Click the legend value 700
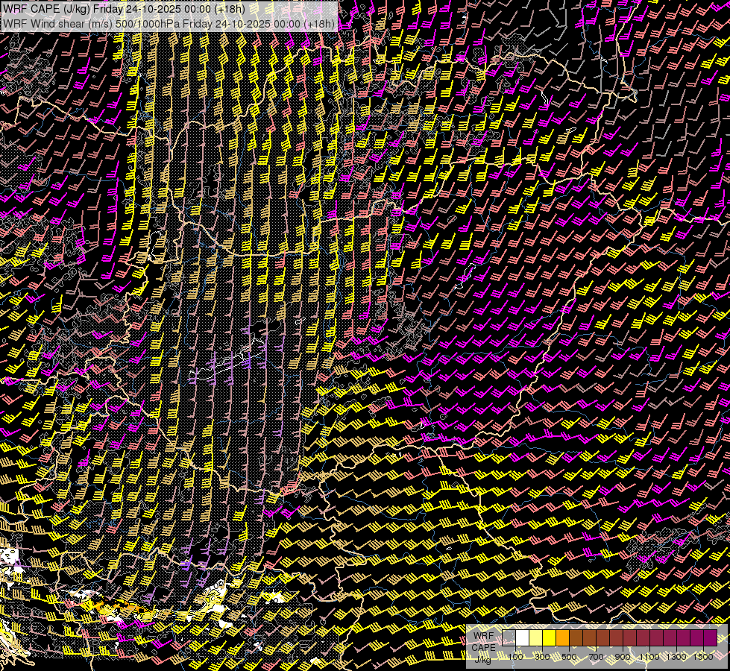Viewport: 730px width, 671px height. pos(597,657)
